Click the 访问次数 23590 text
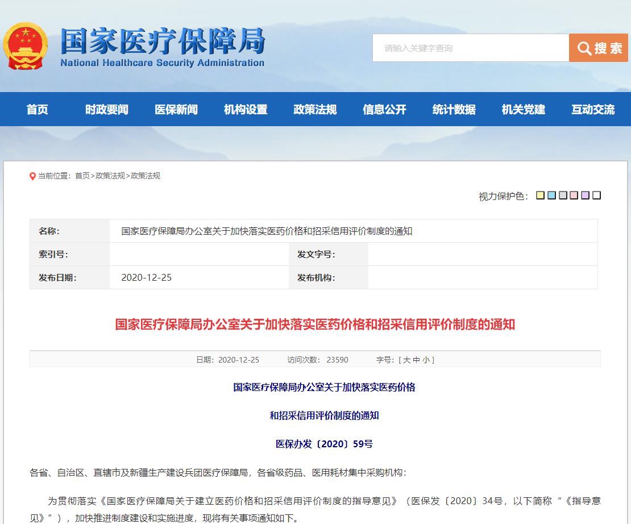 [x=318, y=360]
